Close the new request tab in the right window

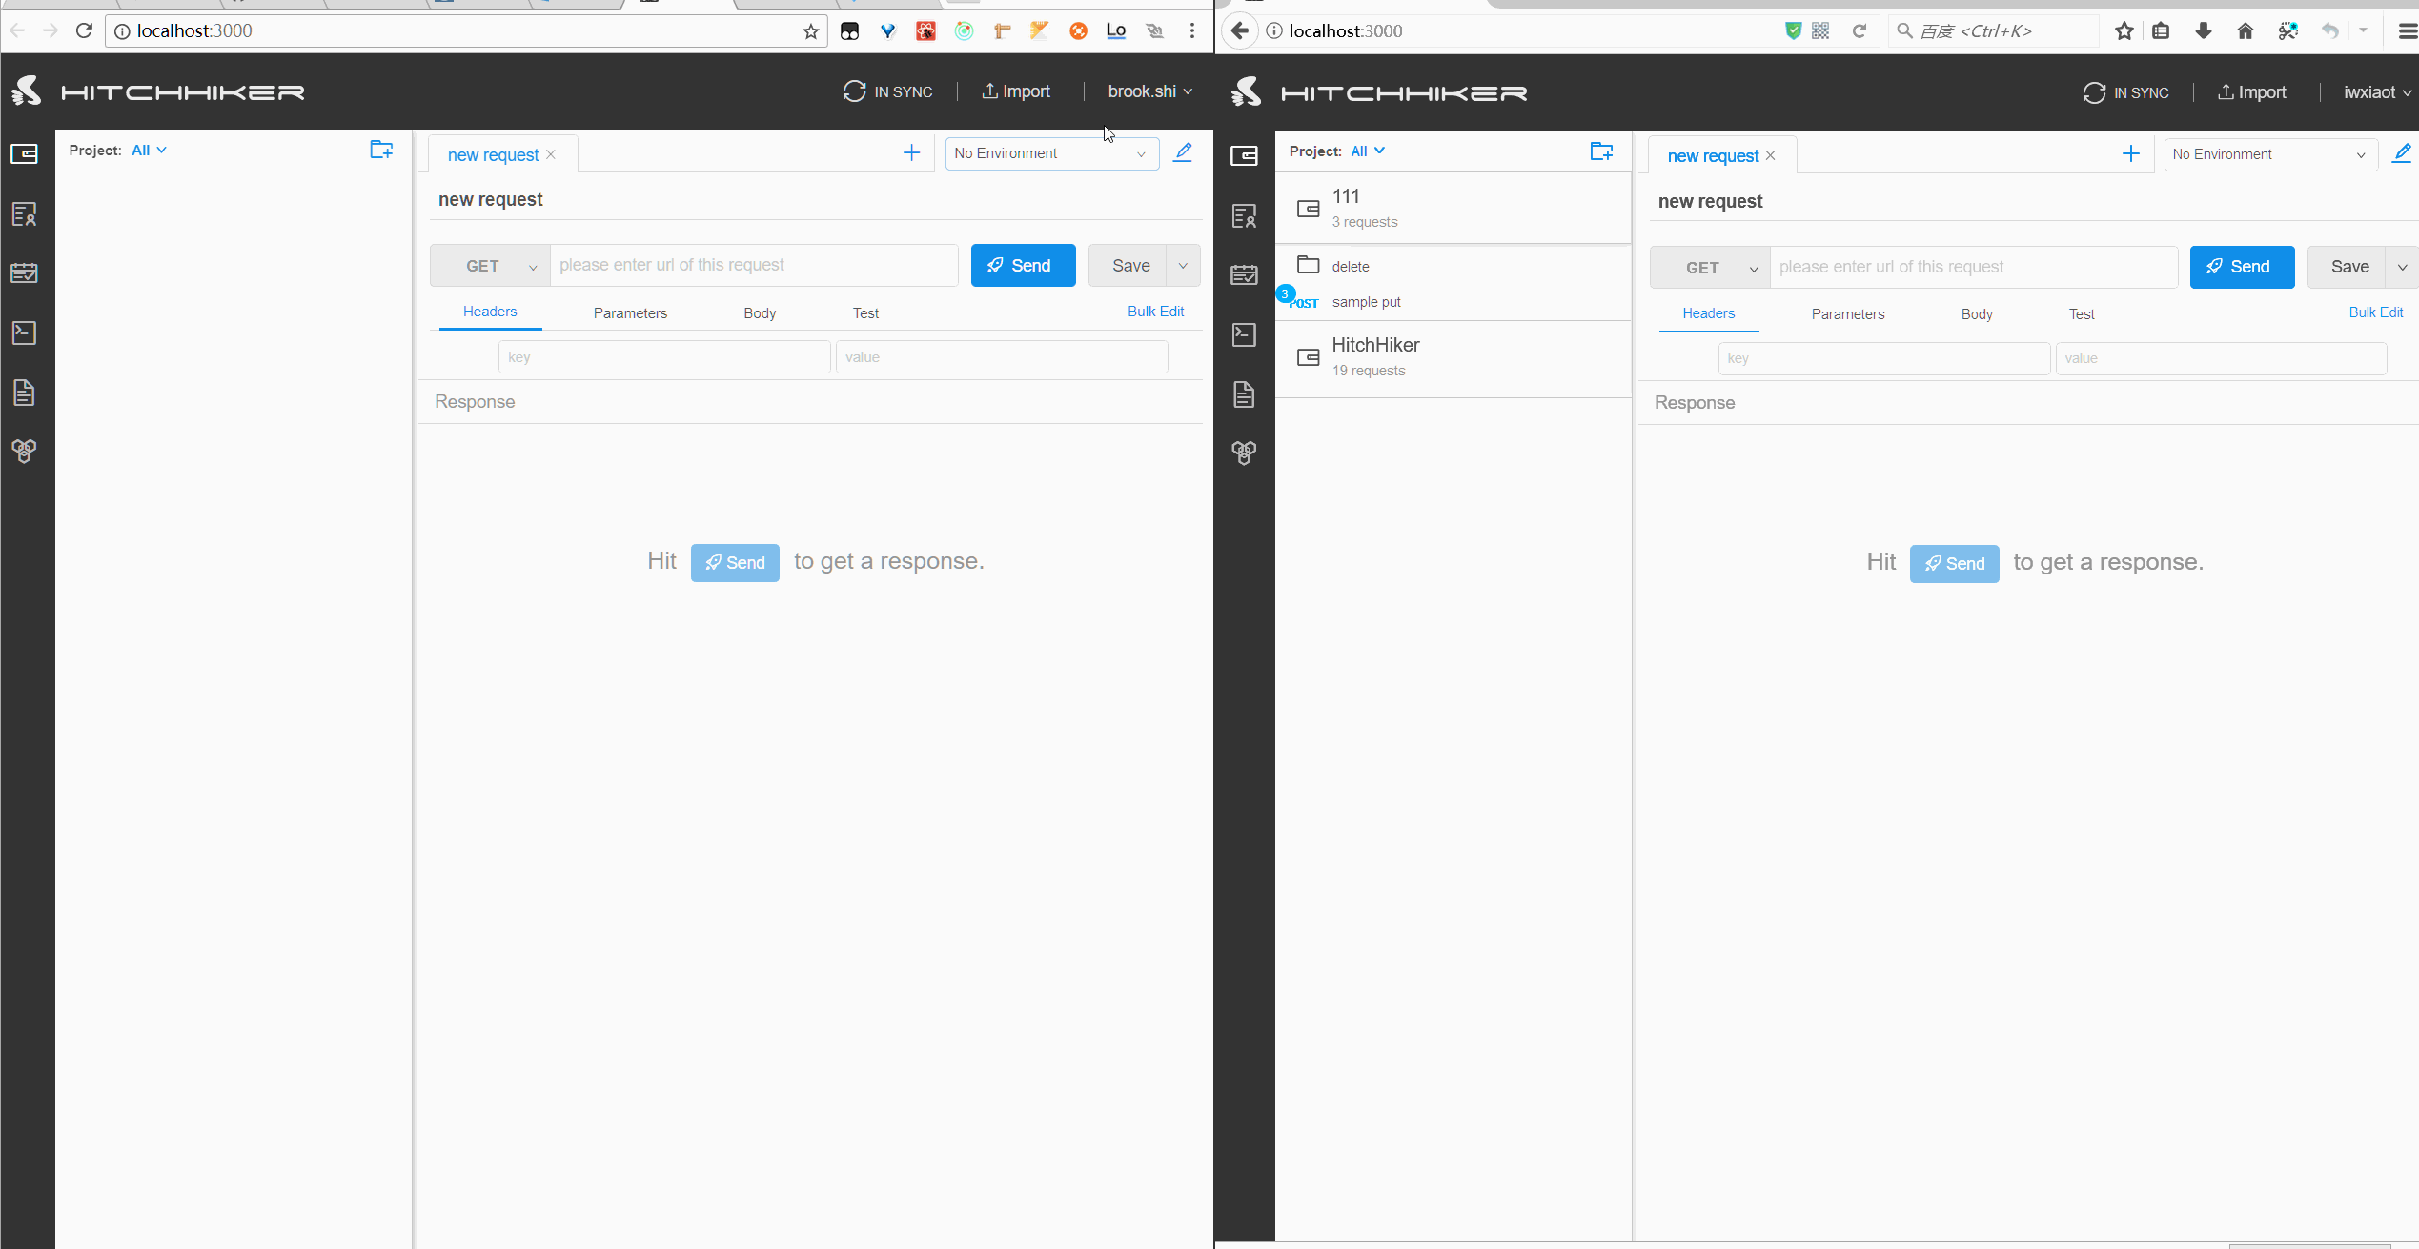tap(1770, 156)
